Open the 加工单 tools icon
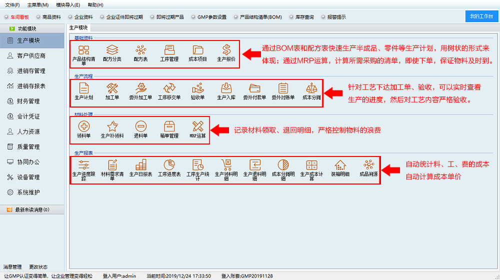The width and height of the screenshot is (500, 280). click(x=112, y=88)
